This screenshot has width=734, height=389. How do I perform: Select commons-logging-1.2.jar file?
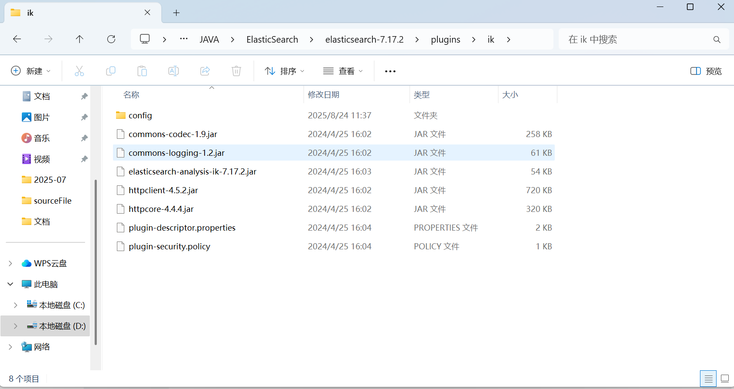(x=334, y=153)
